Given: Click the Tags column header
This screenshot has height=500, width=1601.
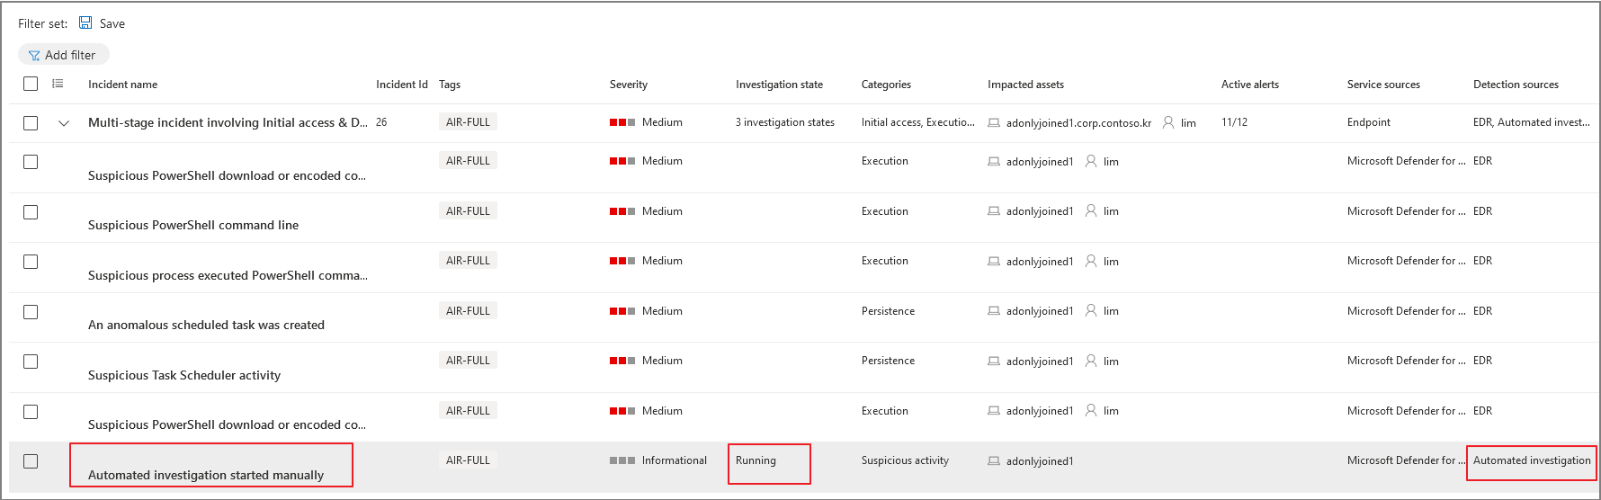Looking at the screenshot, I should pyautogui.click(x=450, y=85).
